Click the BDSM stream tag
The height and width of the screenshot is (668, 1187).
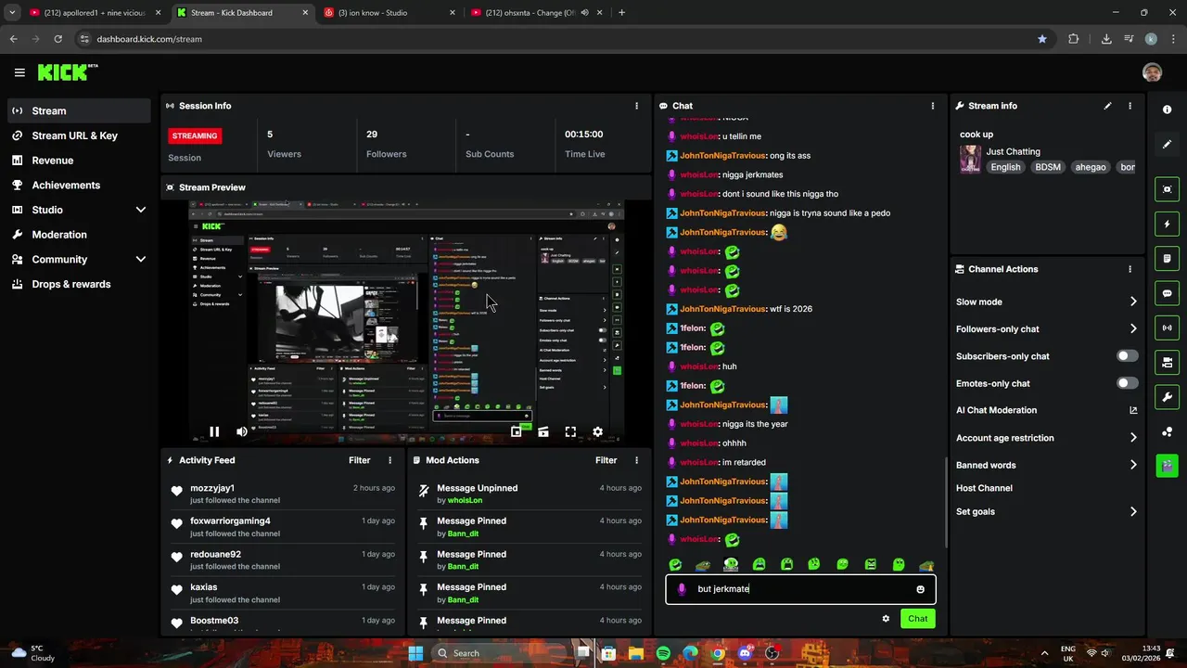tap(1048, 167)
